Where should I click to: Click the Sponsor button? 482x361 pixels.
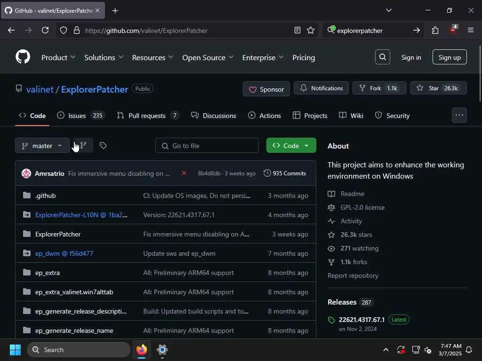click(x=266, y=89)
